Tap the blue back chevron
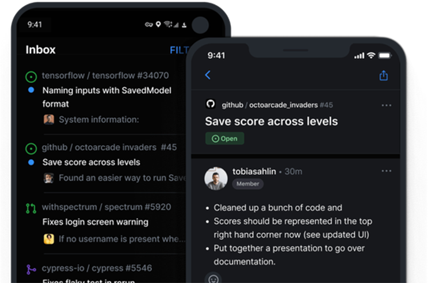This screenshot has height=283, width=428. point(208,75)
